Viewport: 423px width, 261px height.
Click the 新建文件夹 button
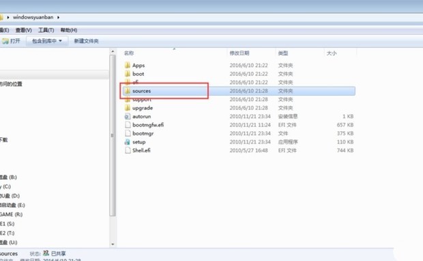coord(87,41)
